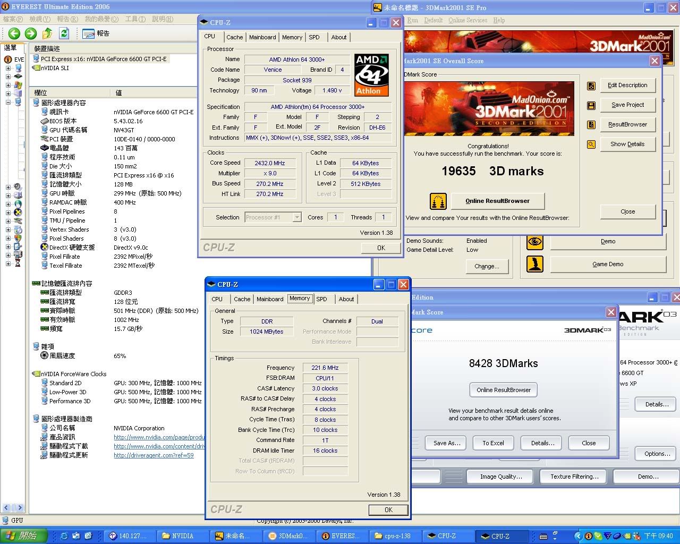Click Close button in 3DMark03 score dialog
This screenshot has width=680, height=544.
tap(589, 443)
